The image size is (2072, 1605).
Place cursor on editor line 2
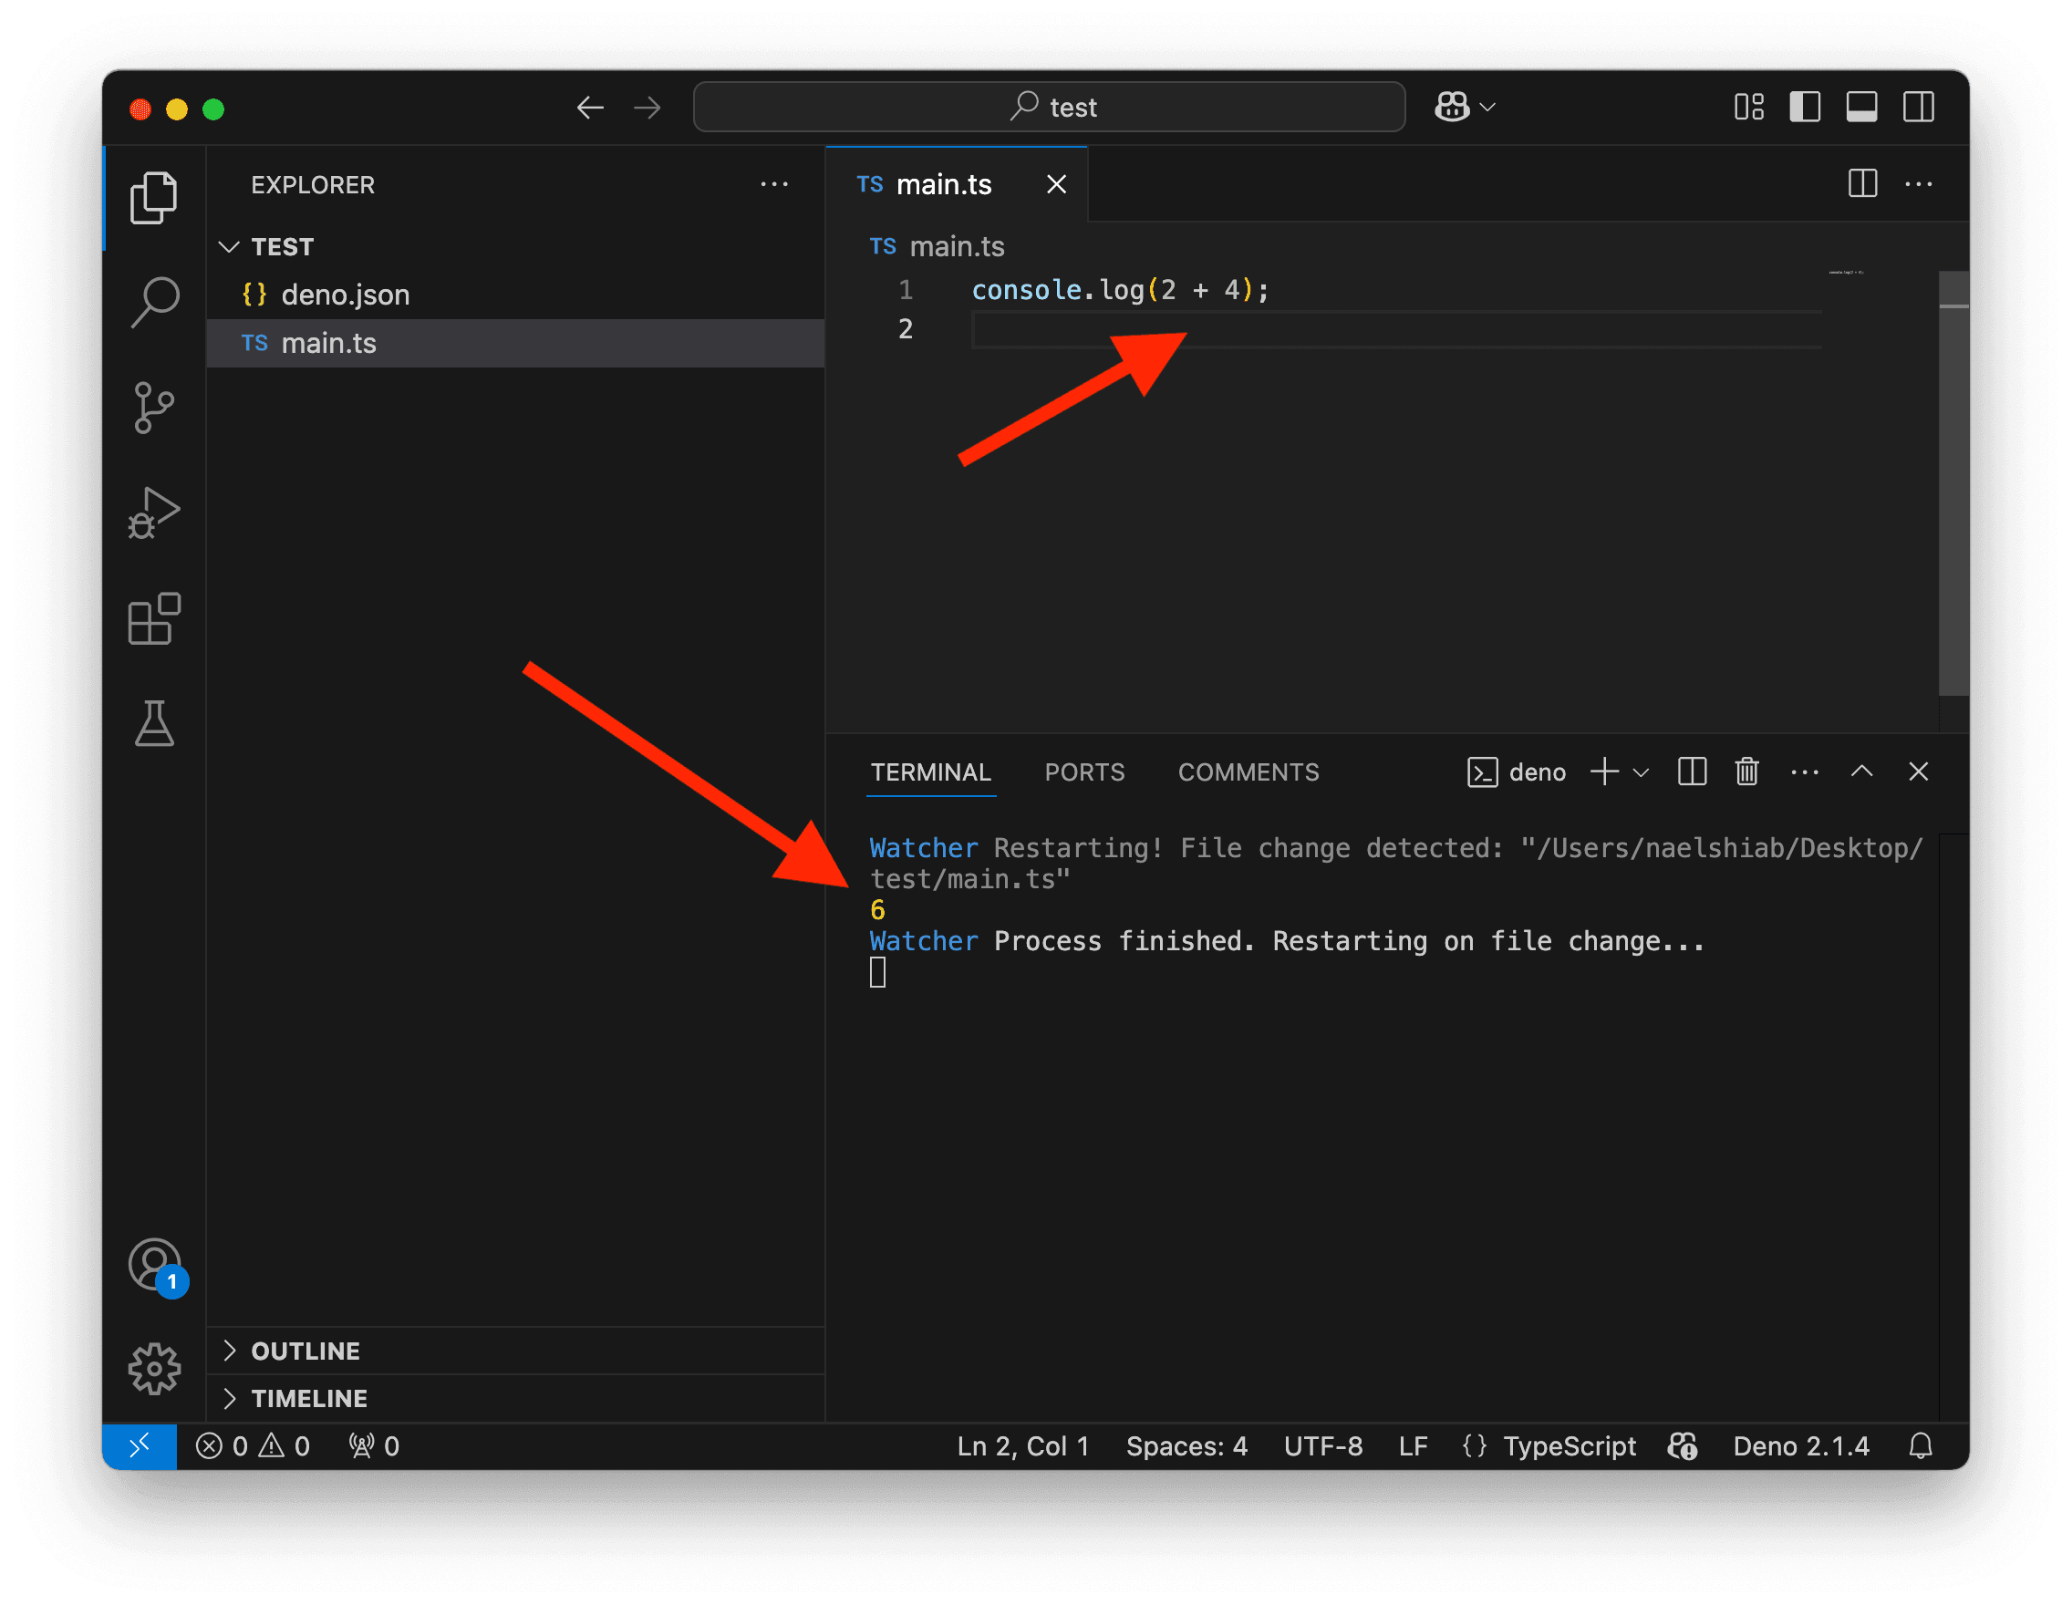(1395, 329)
